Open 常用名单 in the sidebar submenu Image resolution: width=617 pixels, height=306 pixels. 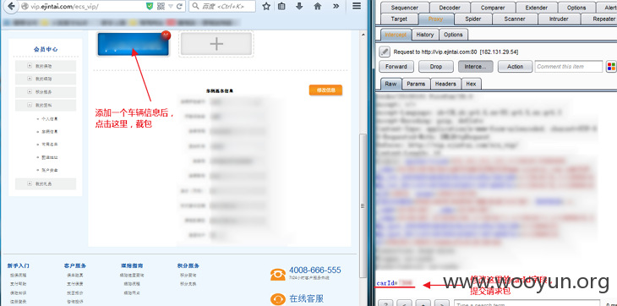50,145
